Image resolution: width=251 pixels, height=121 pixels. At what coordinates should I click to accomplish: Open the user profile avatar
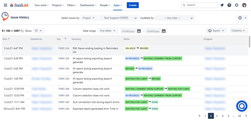(x=244, y=5)
